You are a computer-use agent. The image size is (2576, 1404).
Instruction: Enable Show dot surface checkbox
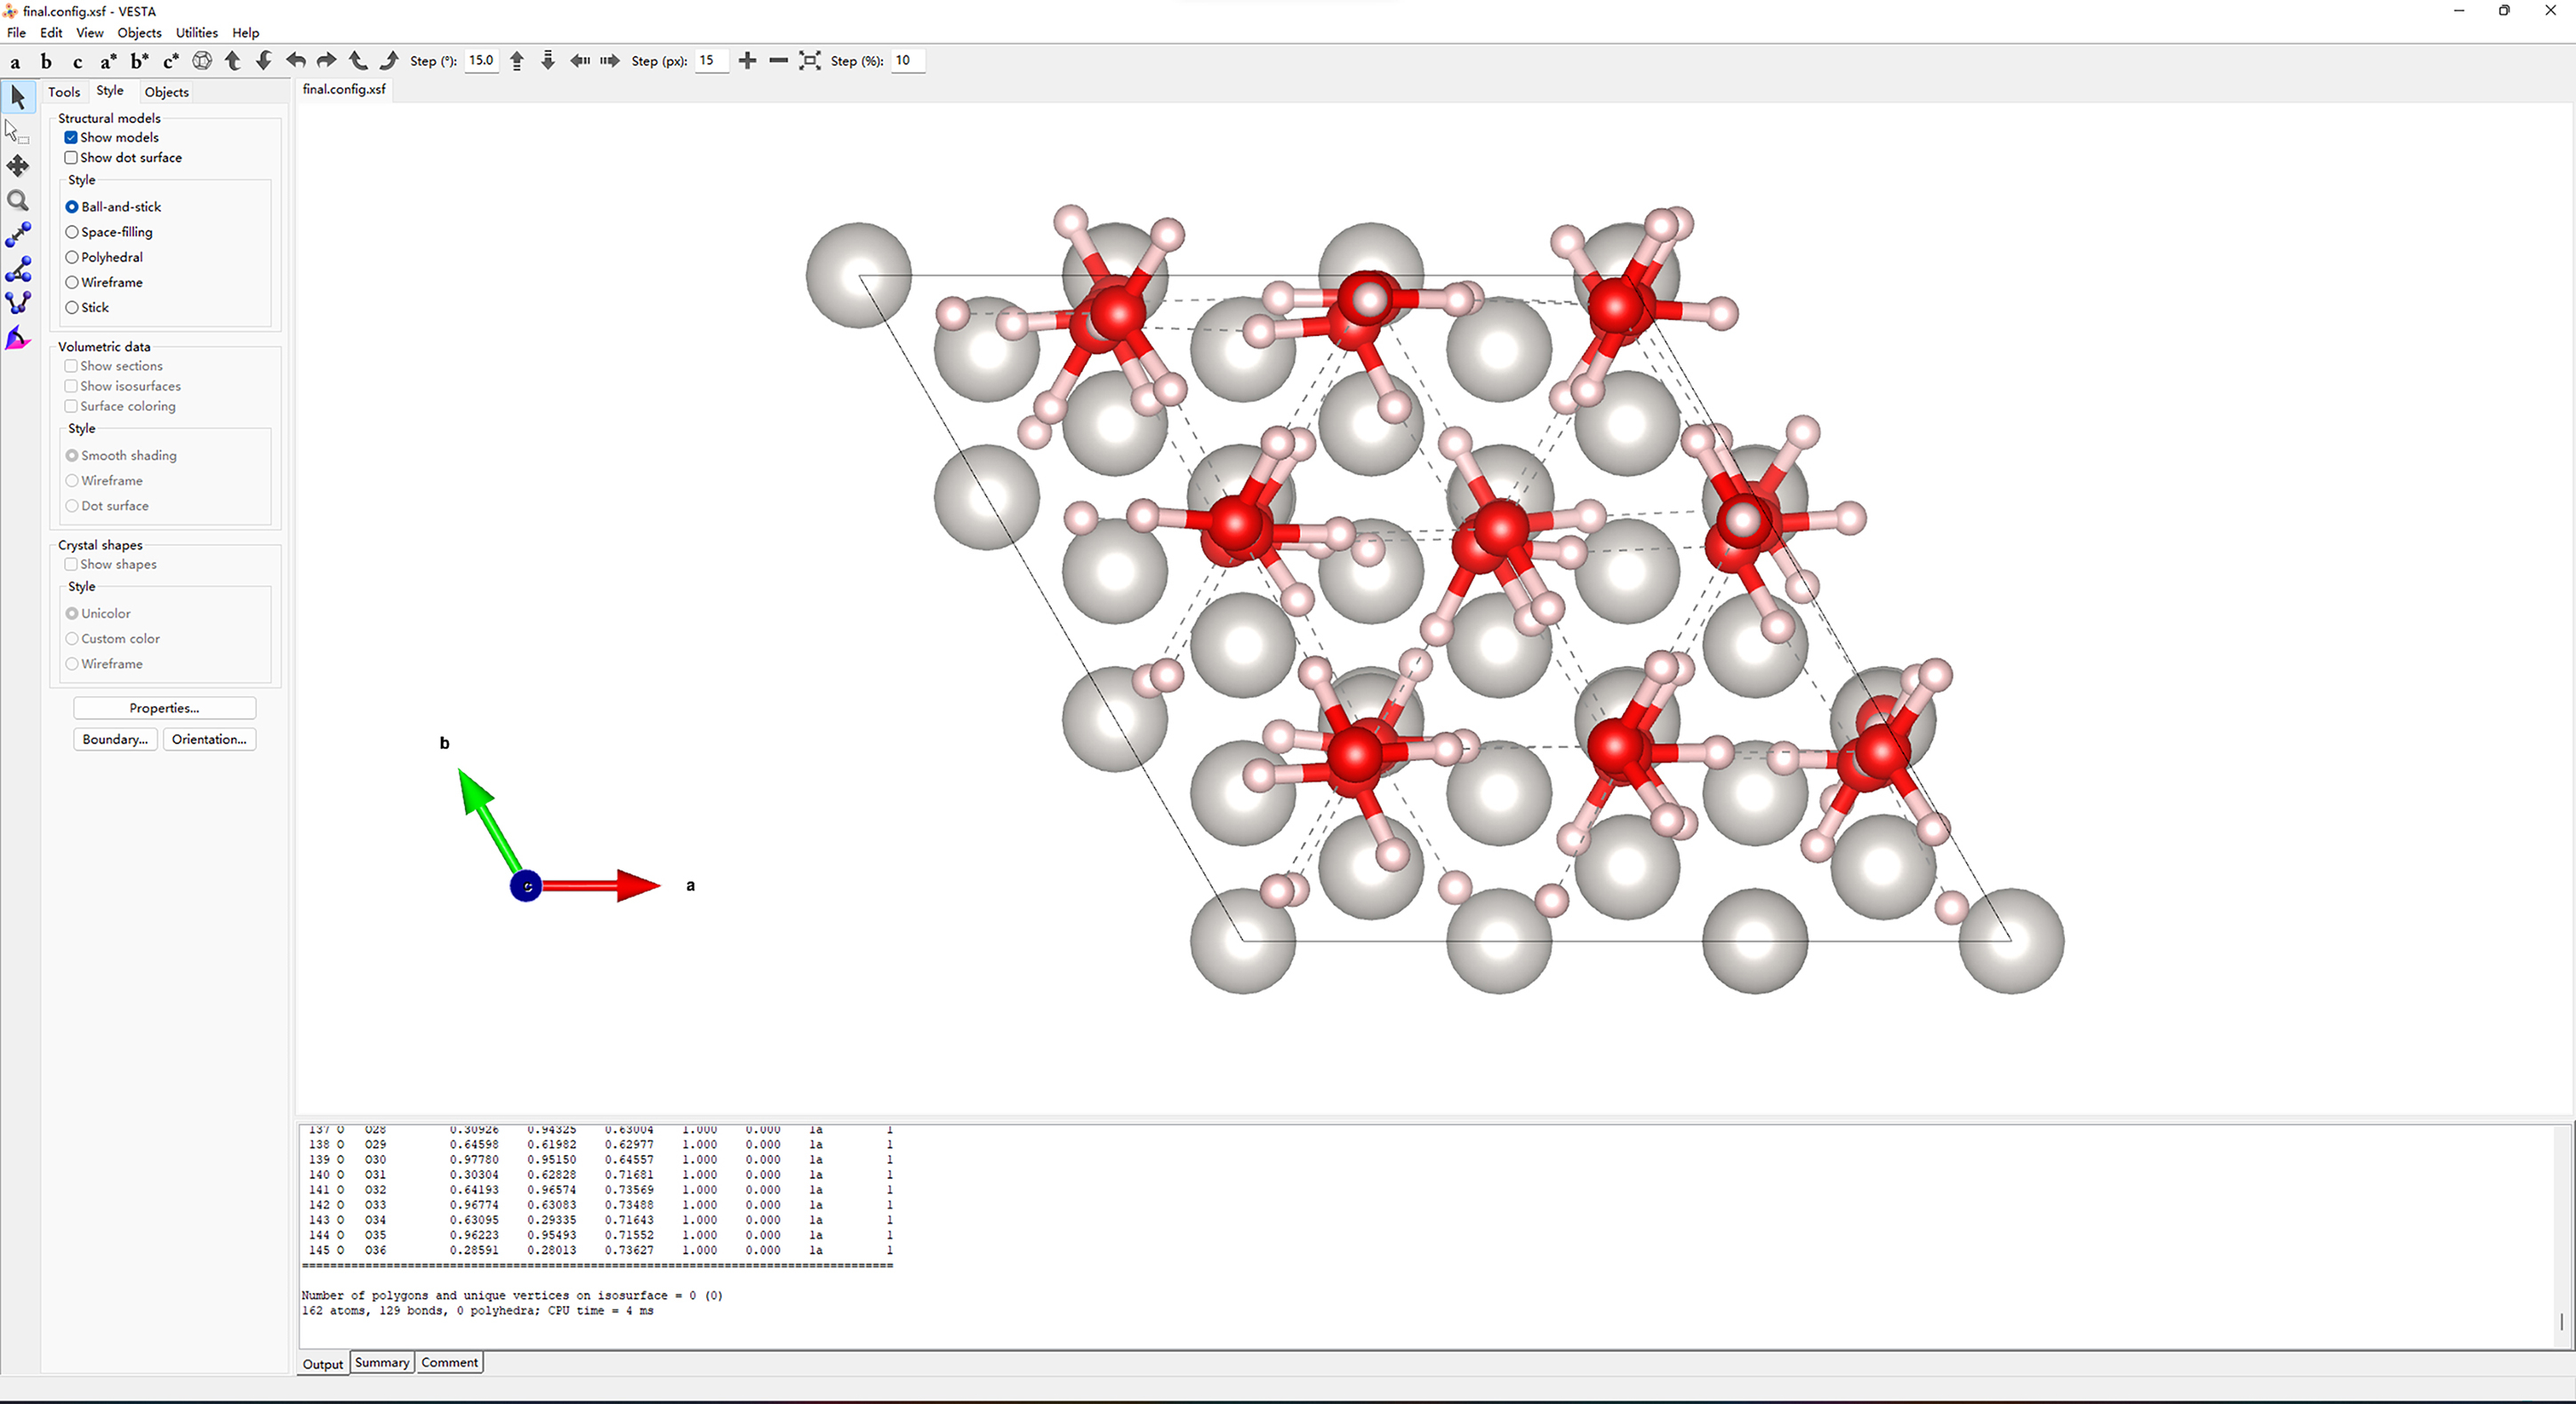[71, 158]
